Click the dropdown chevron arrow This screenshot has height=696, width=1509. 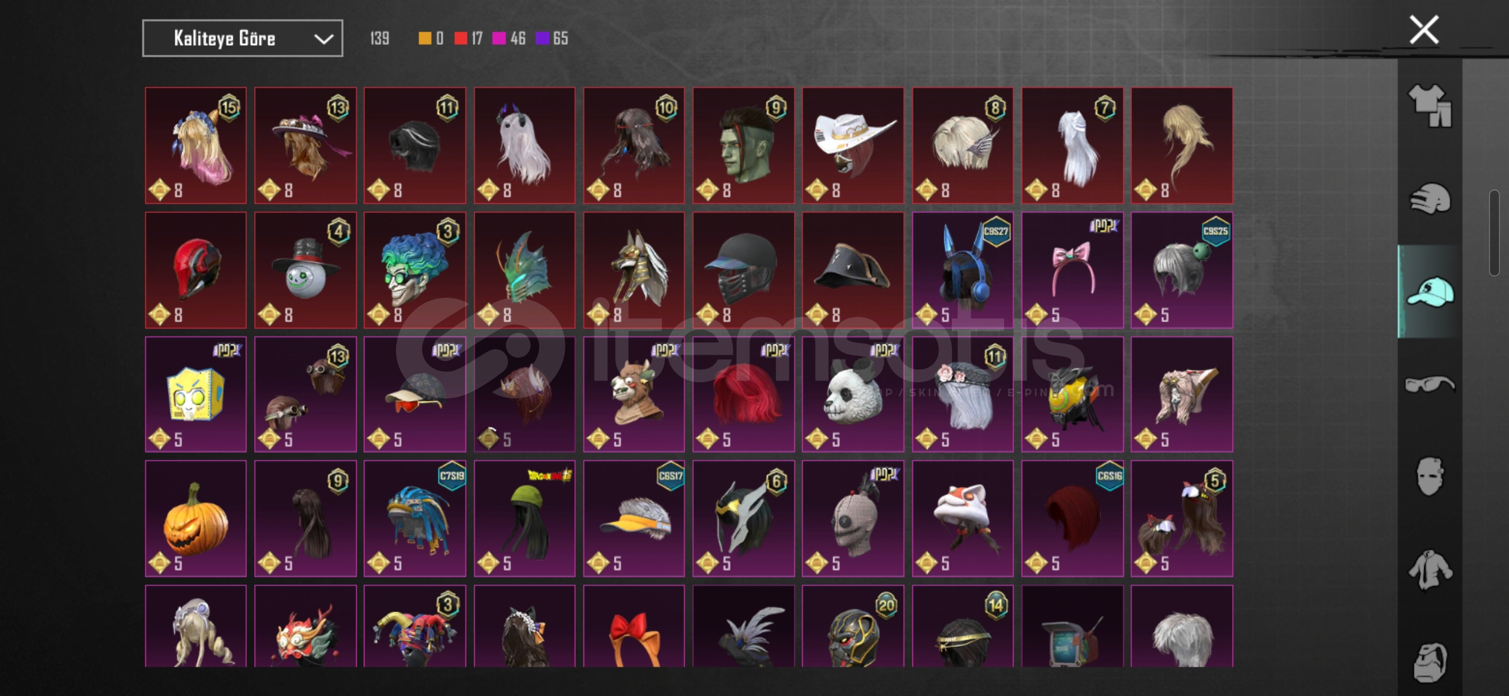(323, 39)
